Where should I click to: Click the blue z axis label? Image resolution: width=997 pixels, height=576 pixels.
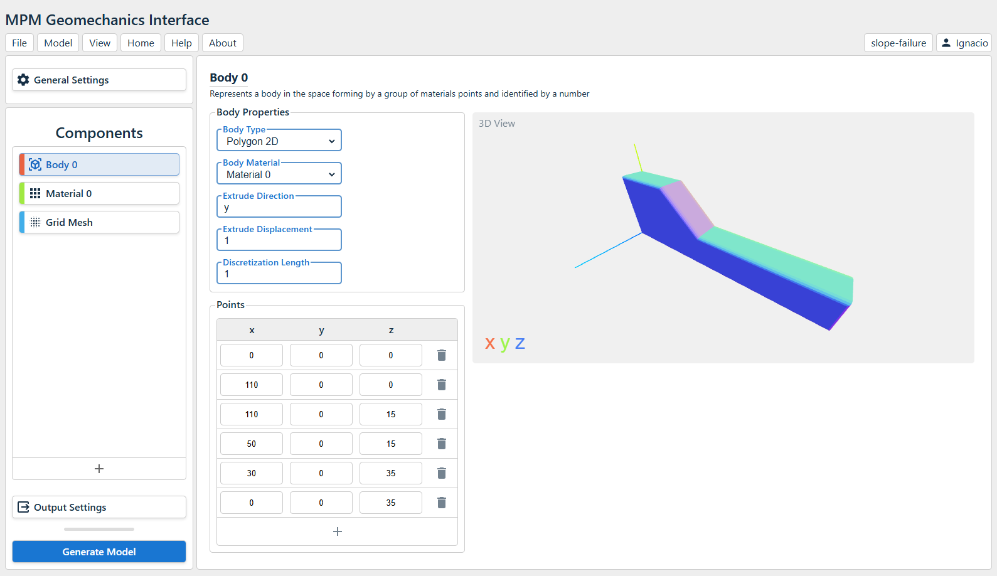(x=520, y=343)
